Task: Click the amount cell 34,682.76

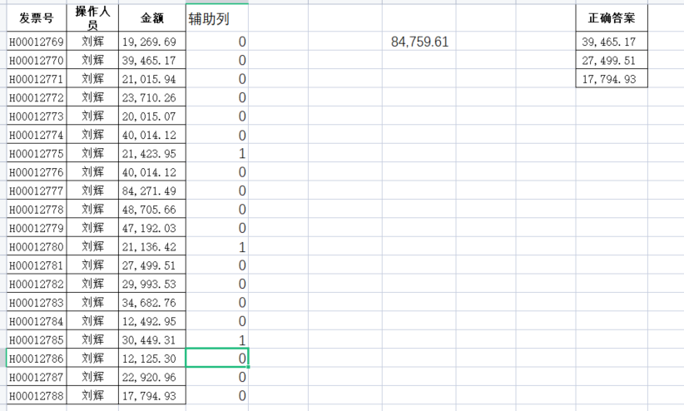Action: click(152, 302)
